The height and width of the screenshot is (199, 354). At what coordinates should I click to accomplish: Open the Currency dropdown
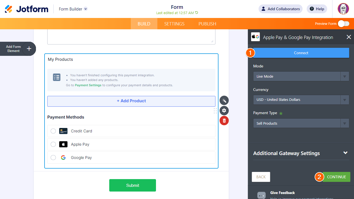click(301, 100)
